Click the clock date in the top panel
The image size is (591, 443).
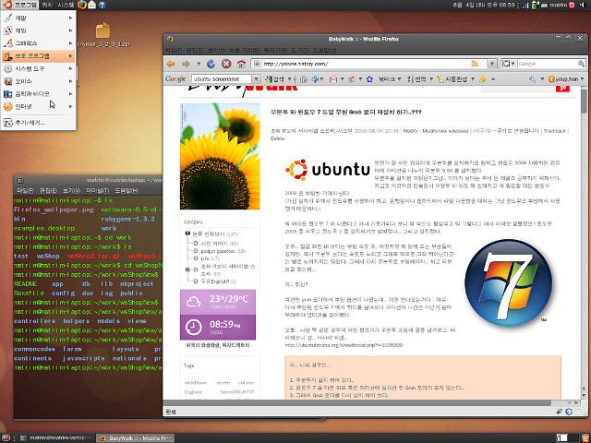pyautogui.click(x=484, y=5)
